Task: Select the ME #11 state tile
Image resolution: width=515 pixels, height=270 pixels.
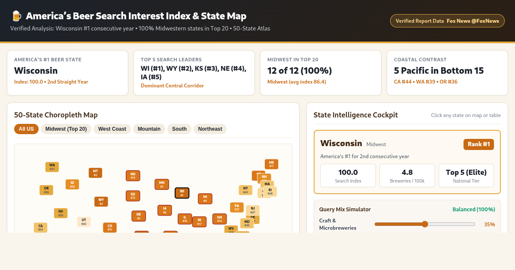Action: coord(272,164)
